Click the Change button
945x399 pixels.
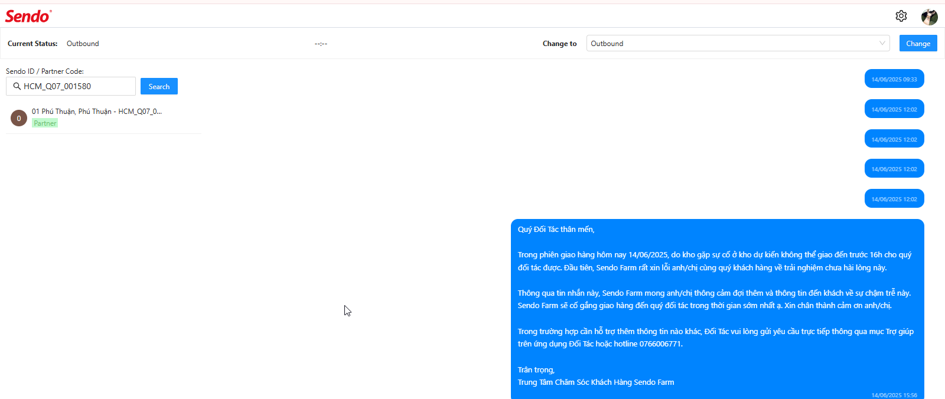(x=918, y=43)
